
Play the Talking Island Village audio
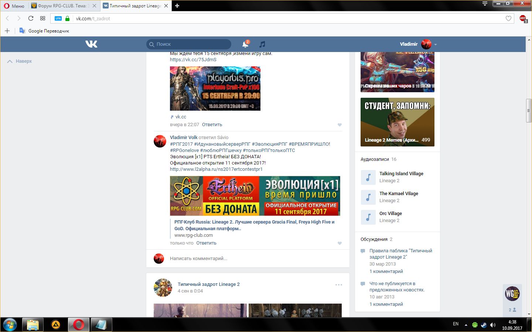(368, 177)
